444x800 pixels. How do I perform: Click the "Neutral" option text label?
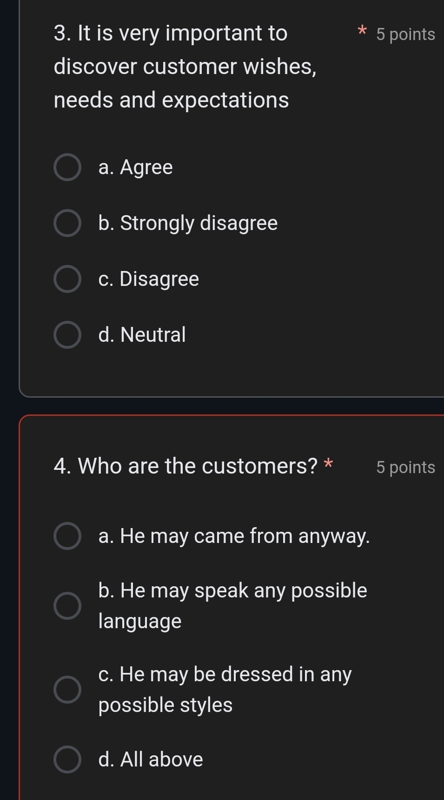pos(142,335)
